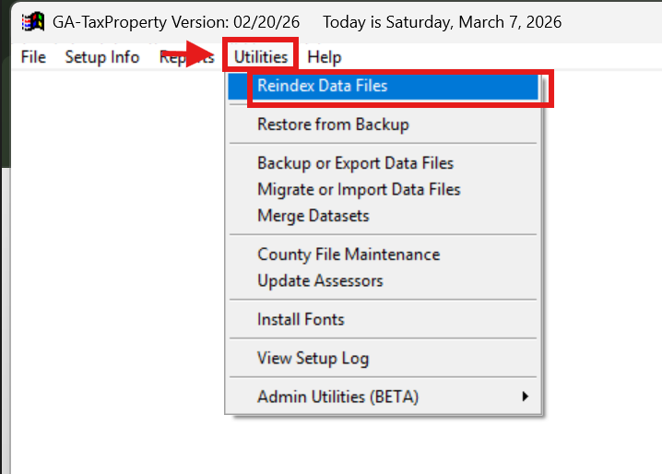662x474 pixels.
Task: Select Backup or Export Data Files
Action: pyautogui.click(x=355, y=163)
